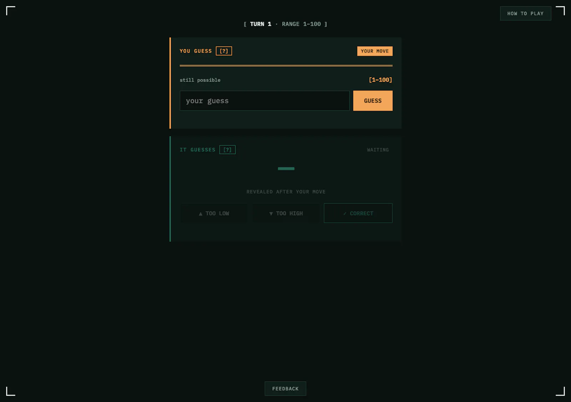
Task: Click the 'You Guess' panel title
Action: (196, 51)
